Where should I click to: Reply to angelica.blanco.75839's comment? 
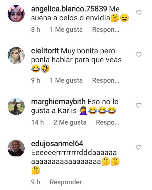pos(106,30)
